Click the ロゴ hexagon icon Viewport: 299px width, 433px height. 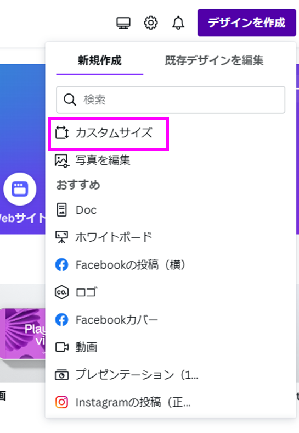coord(62,292)
